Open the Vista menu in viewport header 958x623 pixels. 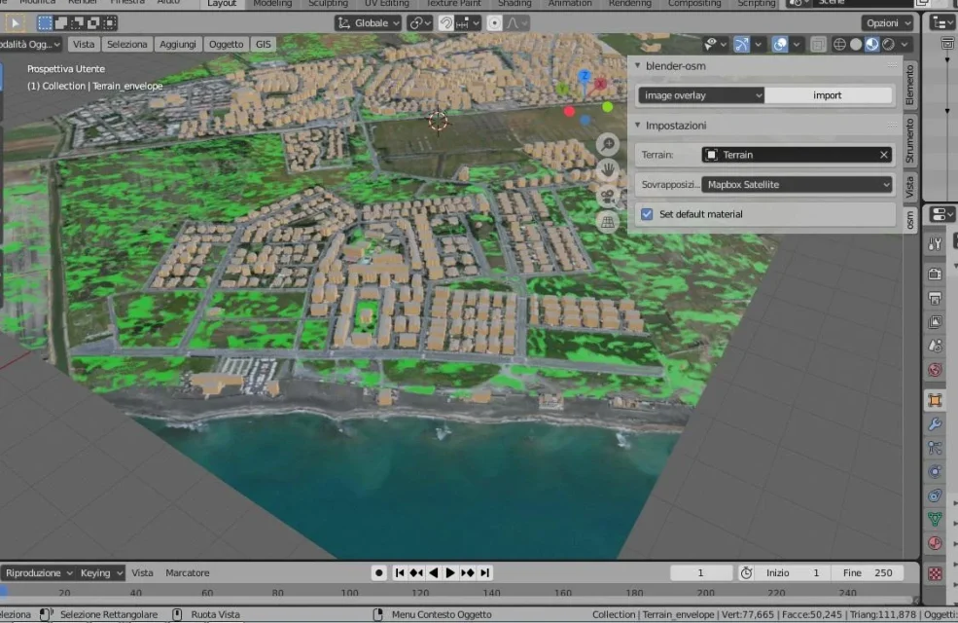click(84, 44)
